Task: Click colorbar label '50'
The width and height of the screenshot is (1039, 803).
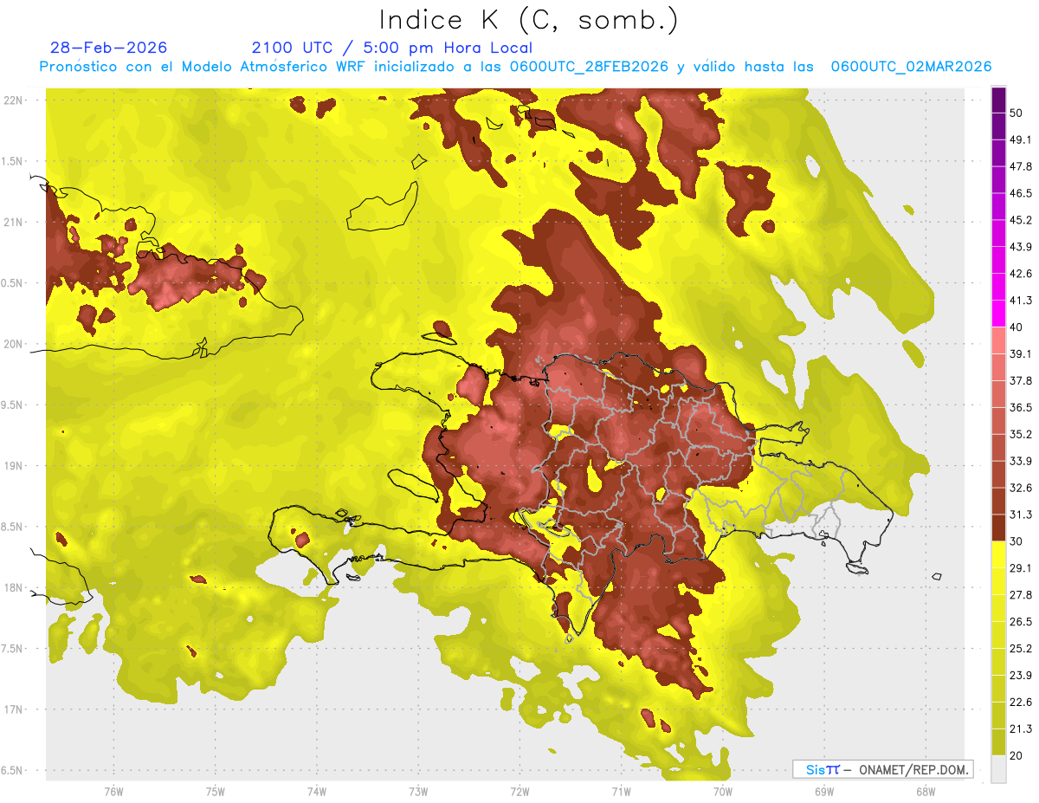Action: point(1018,113)
